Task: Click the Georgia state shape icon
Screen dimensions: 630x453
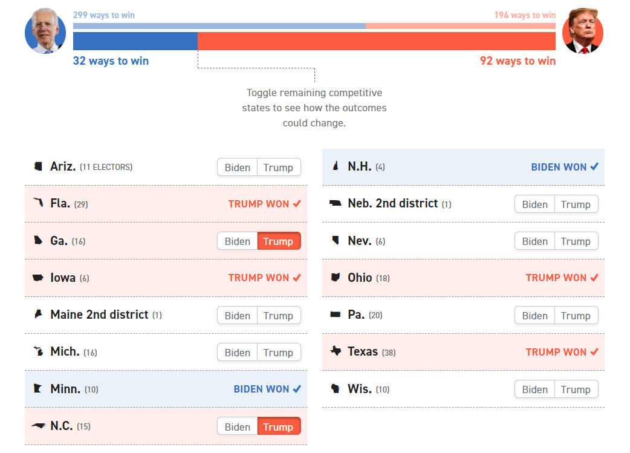Action: coord(38,240)
